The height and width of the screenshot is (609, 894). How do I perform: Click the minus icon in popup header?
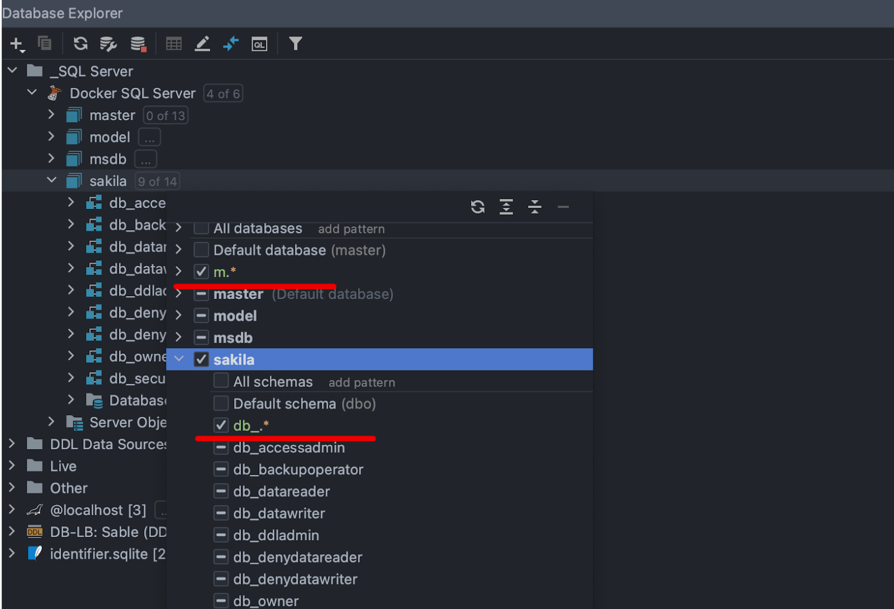click(563, 207)
